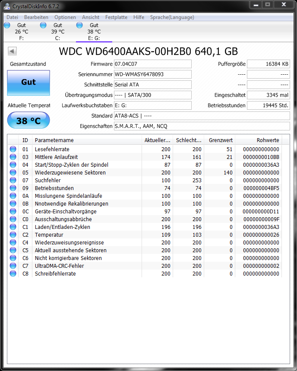
Task: Click status orb of Betriebsstunden attribute row 09
Action: point(13,188)
